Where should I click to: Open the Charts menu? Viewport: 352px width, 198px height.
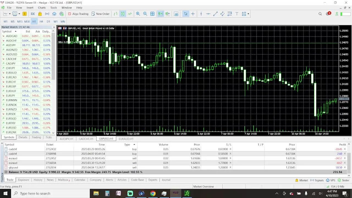coord(42,8)
